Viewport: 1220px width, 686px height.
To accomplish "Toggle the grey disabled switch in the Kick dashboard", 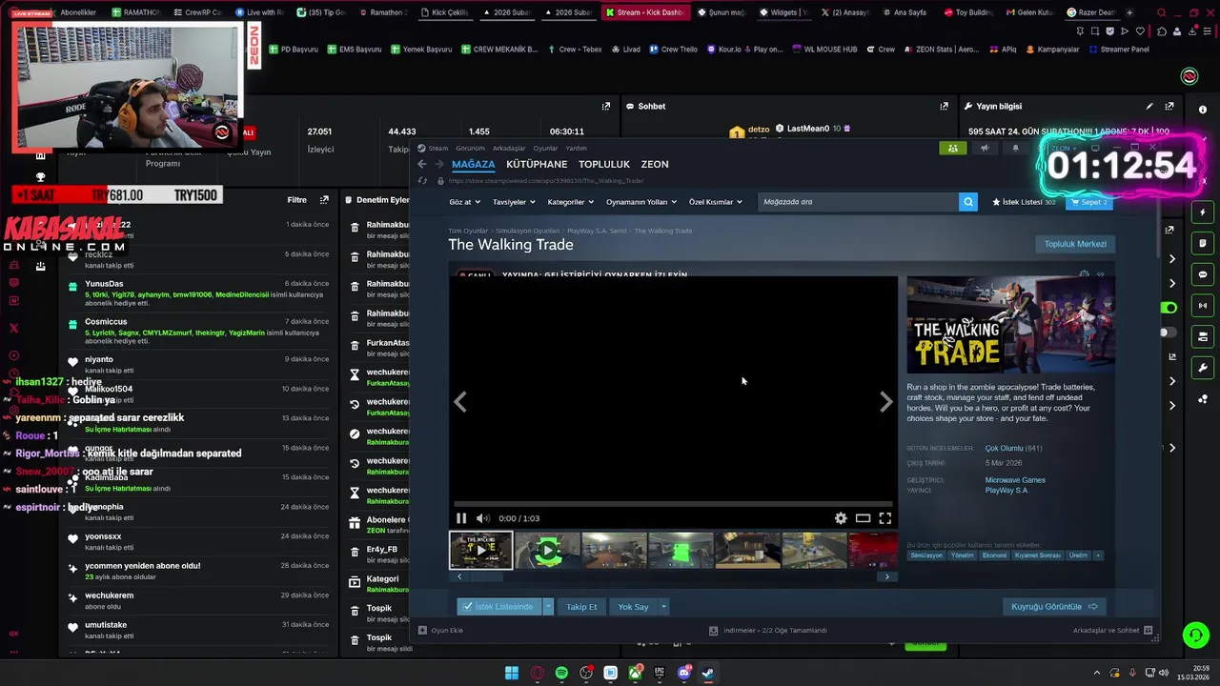I will 1167,333.
